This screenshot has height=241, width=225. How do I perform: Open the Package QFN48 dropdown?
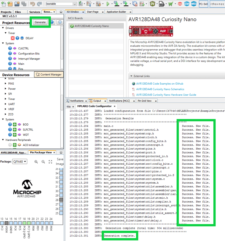tap(20, 161)
